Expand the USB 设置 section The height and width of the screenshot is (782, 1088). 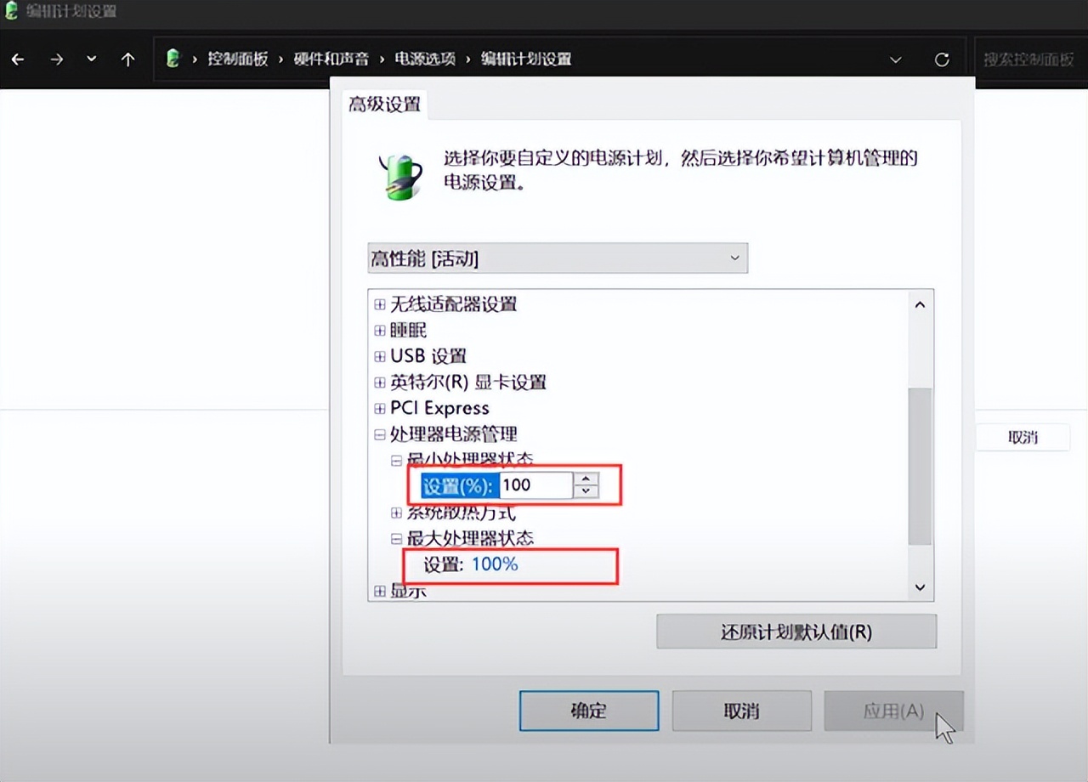point(379,356)
